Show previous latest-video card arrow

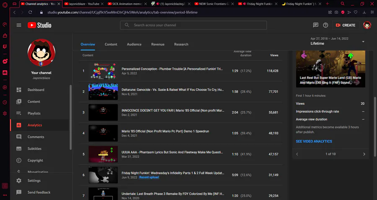point(297,154)
